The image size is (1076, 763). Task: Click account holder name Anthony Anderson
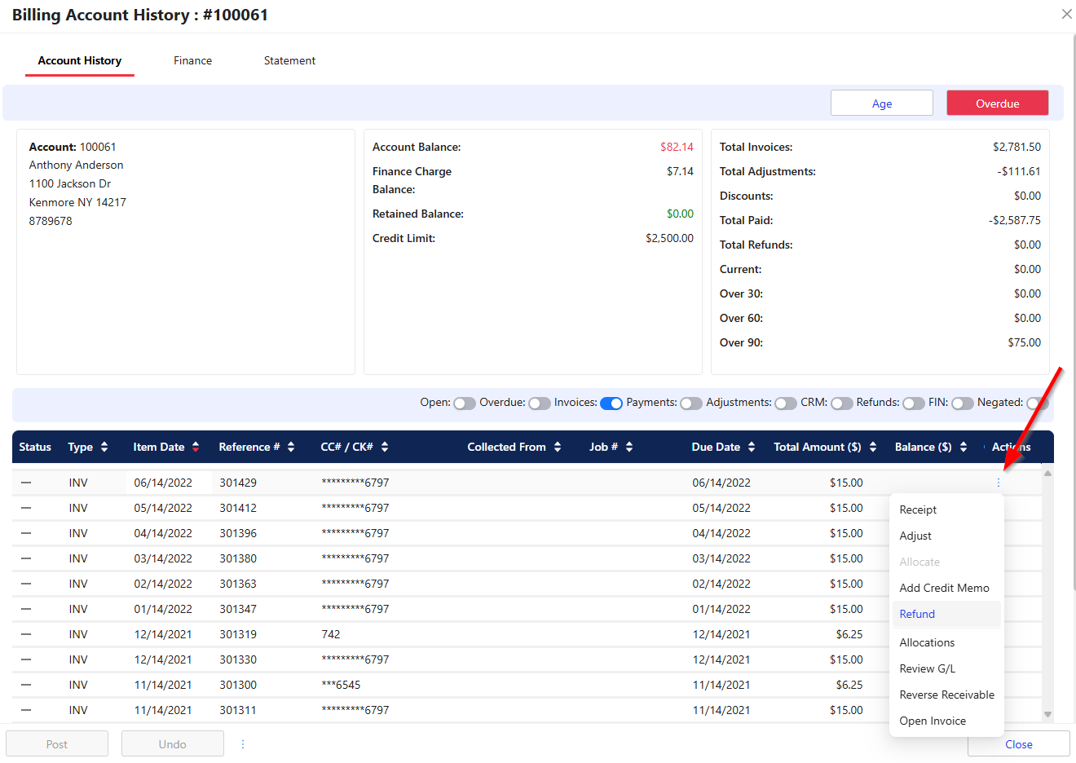pyautogui.click(x=77, y=165)
